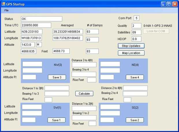
Task: Click the disabled Look for COM button
Action: (x=156, y=31)
